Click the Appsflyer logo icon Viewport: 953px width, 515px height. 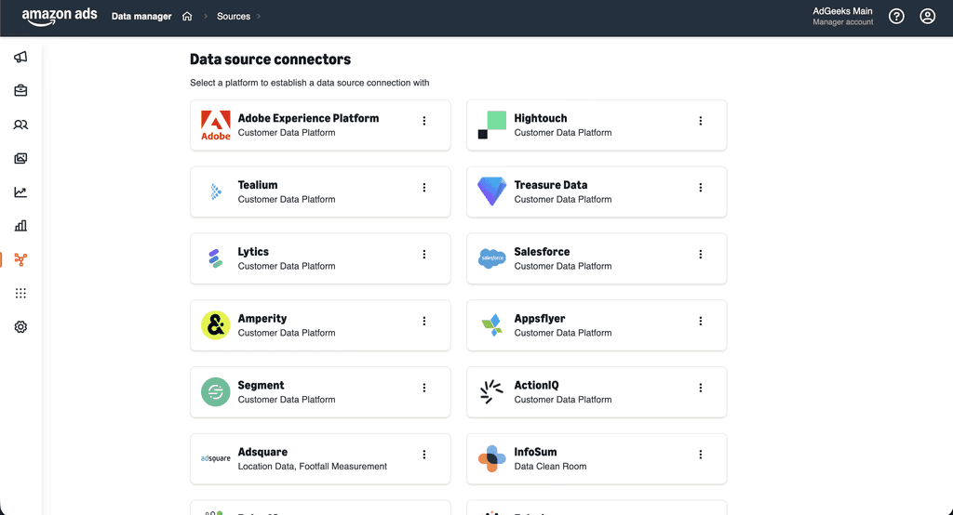click(491, 325)
